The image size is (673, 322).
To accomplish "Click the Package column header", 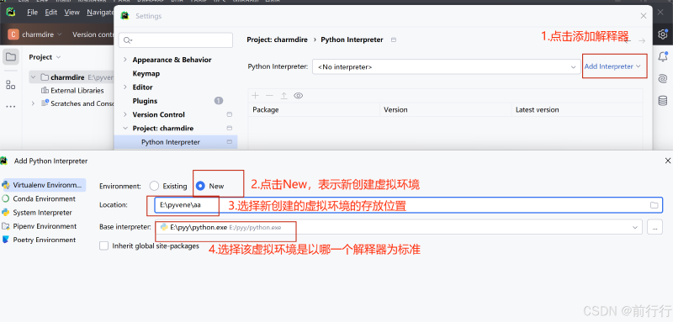I will [266, 110].
